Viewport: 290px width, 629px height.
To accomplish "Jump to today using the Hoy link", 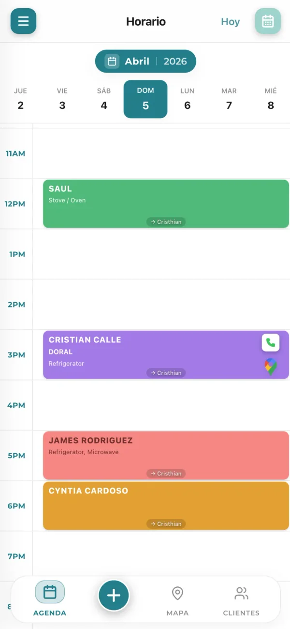I will (x=230, y=21).
